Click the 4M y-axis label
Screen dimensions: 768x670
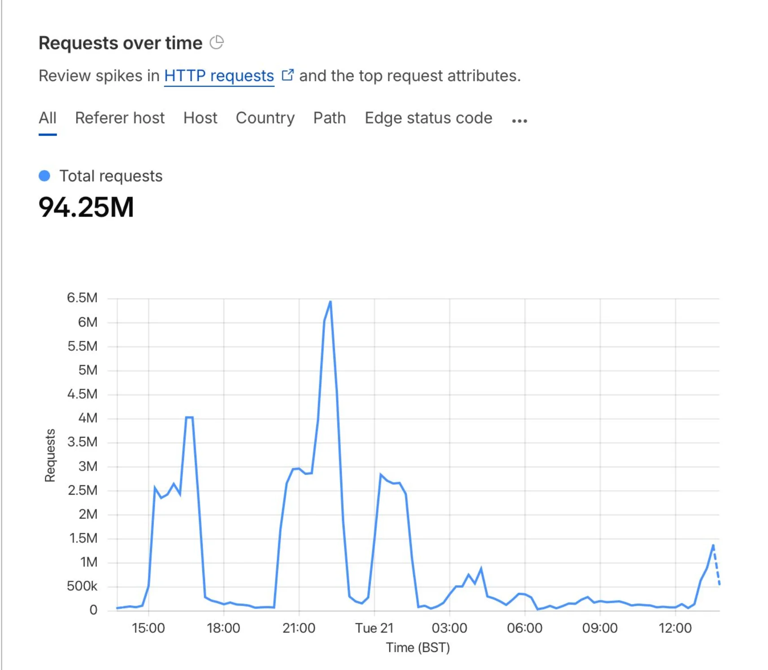[87, 418]
